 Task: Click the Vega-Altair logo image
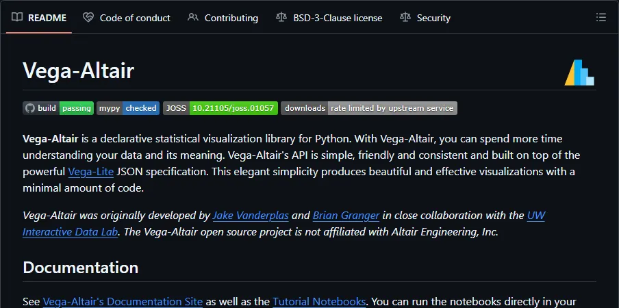point(579,73)
